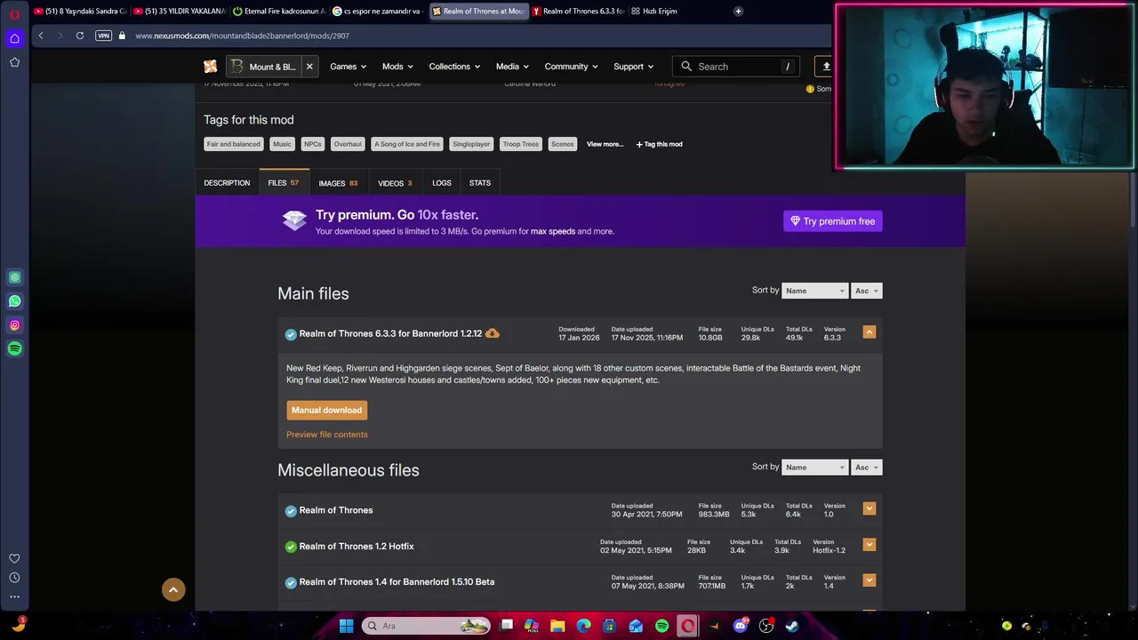This screenshot has height=640, width=1138.
Task: Expand the Realm of Thrones 1.2 Hotfix row
Action: click(x=870, y=544)
